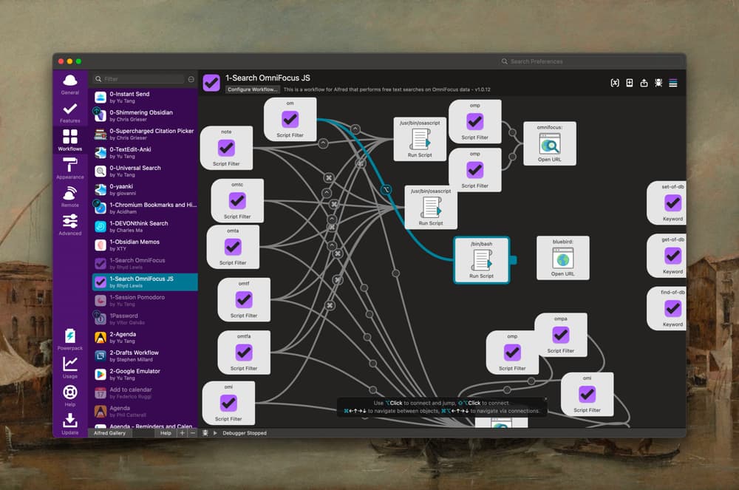
Task: Dismiss the navigation hint overlay
Action: click(x=545, y=399)
